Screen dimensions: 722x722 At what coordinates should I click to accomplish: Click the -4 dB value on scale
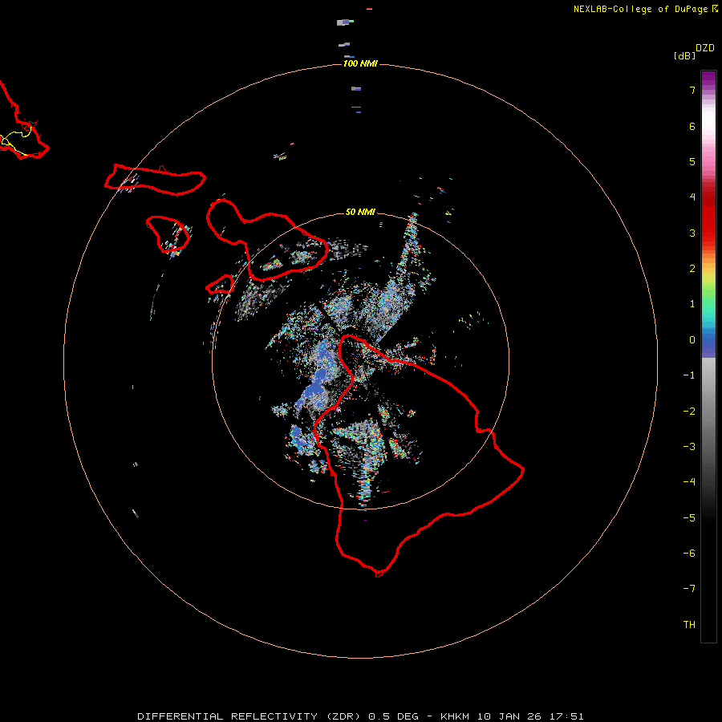[689, 481]
